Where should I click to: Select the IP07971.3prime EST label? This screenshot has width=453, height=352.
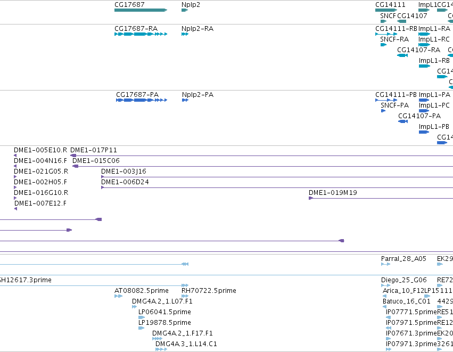pos(411,344)
